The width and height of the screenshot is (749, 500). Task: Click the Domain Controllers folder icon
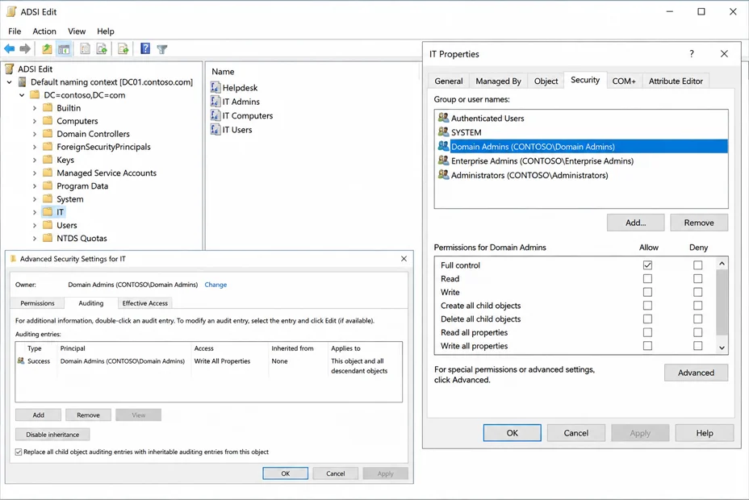(x=48, y=134)
